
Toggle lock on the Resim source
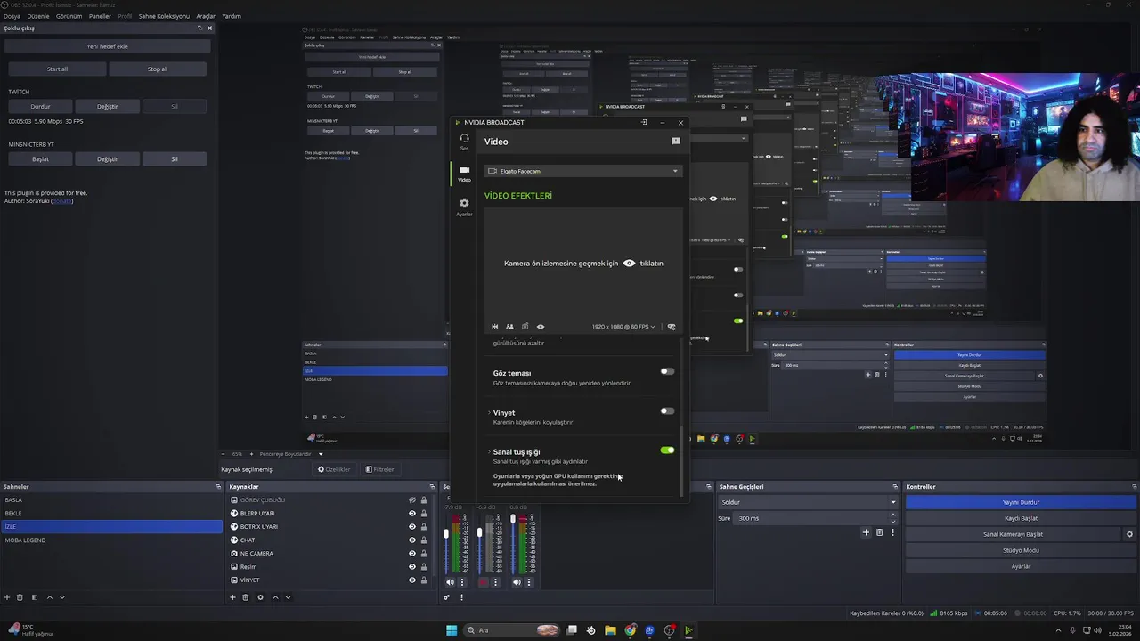[x=423, y=567]
